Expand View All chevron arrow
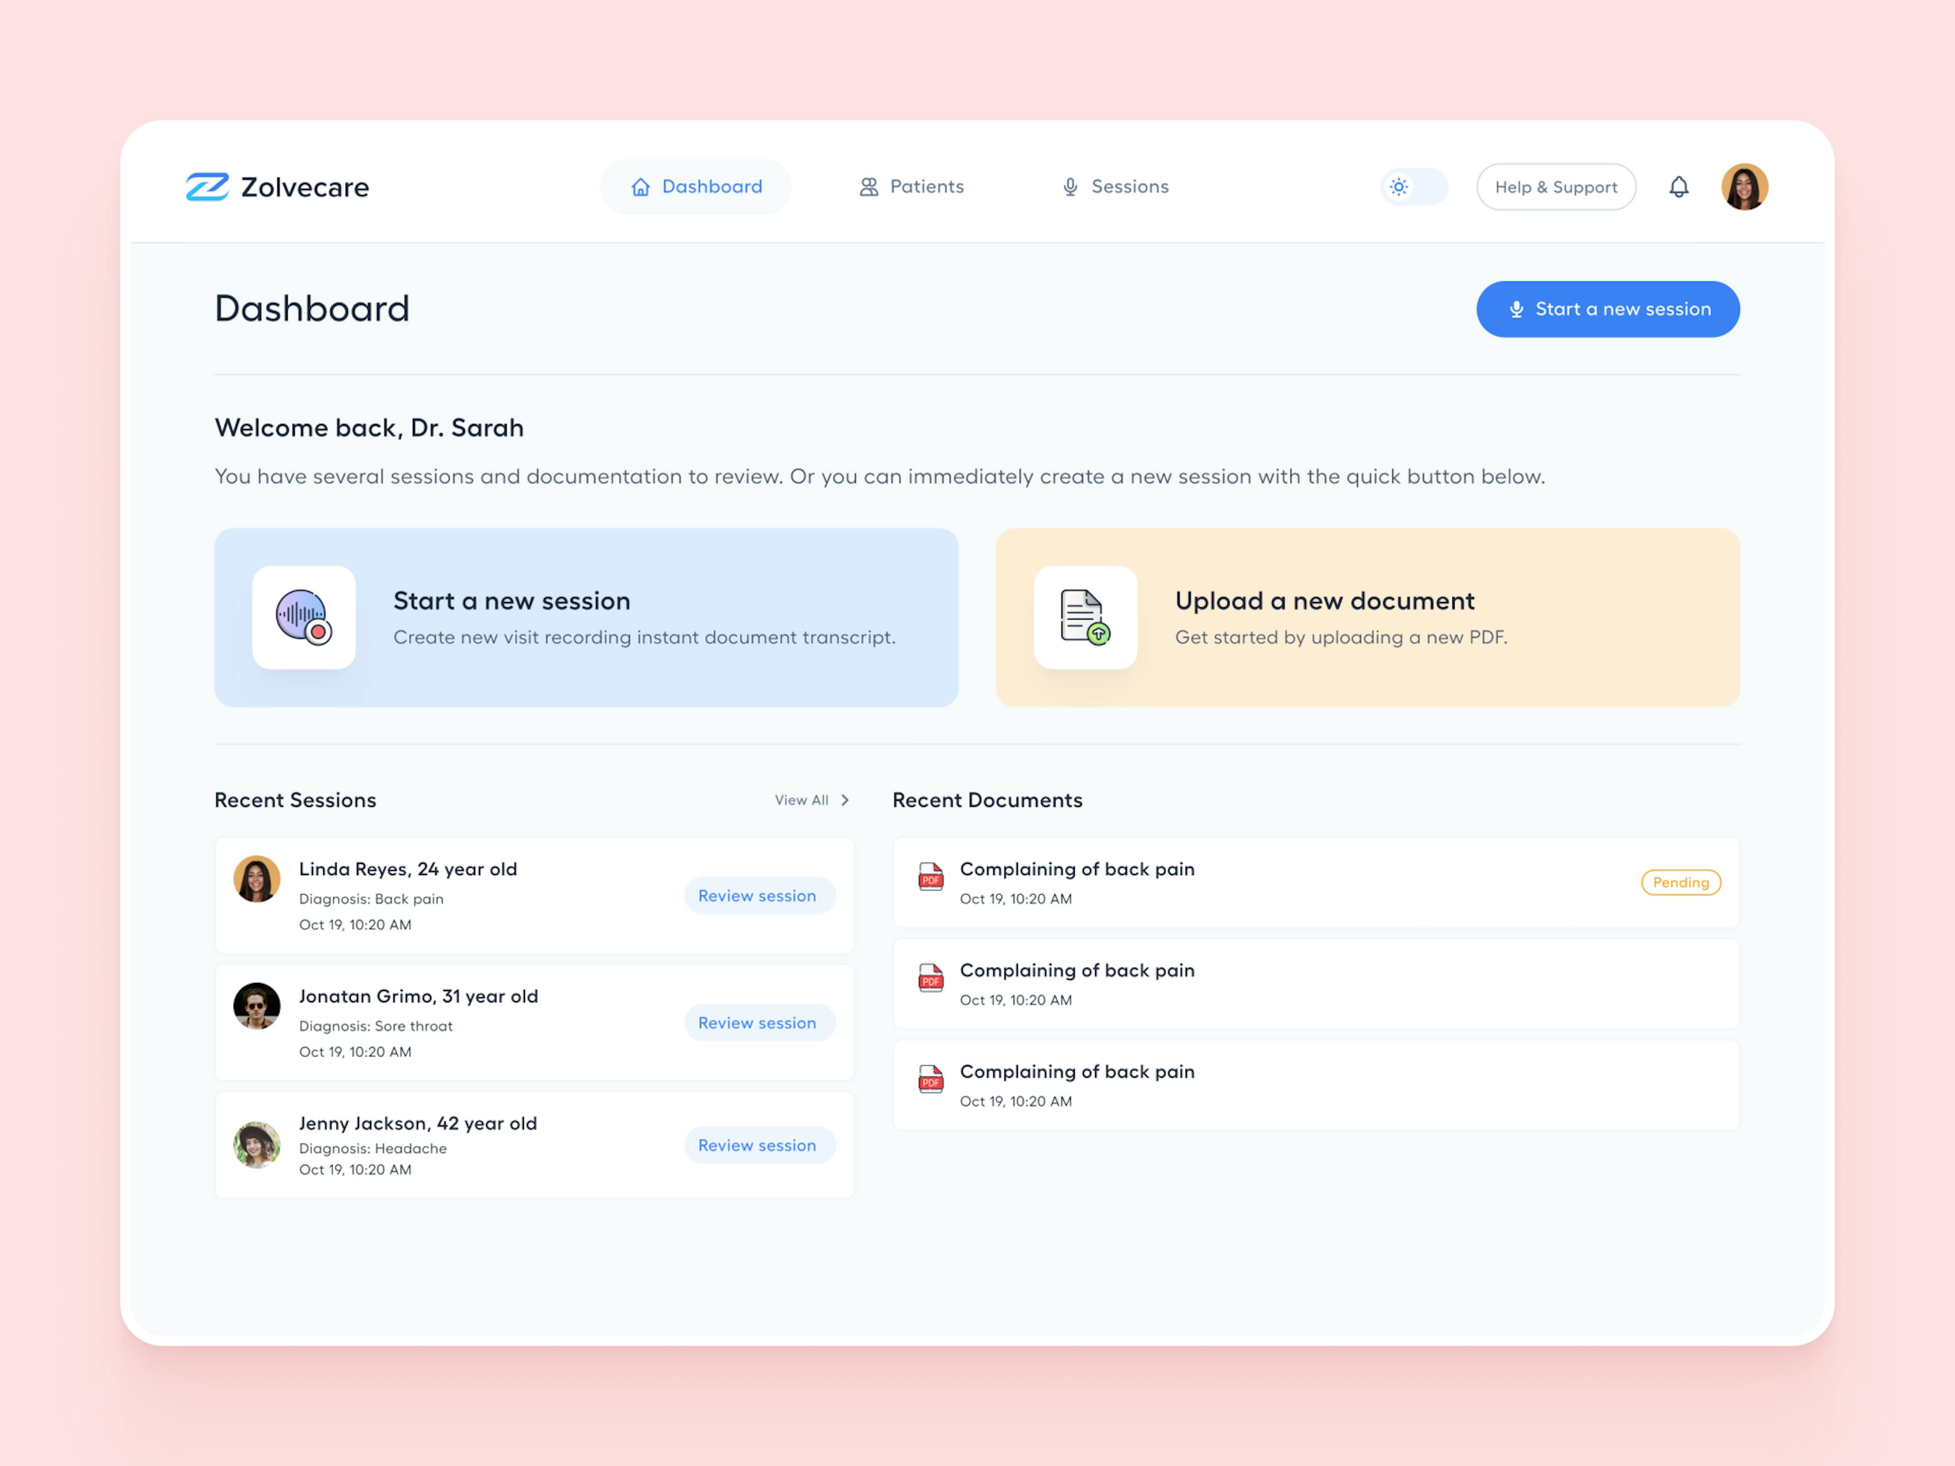The width and height of the screenshot is (1955, 1466). pyautogui.click(x=845, y=800)
